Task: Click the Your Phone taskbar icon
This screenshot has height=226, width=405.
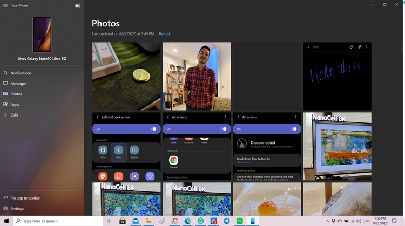Action: 253,221
